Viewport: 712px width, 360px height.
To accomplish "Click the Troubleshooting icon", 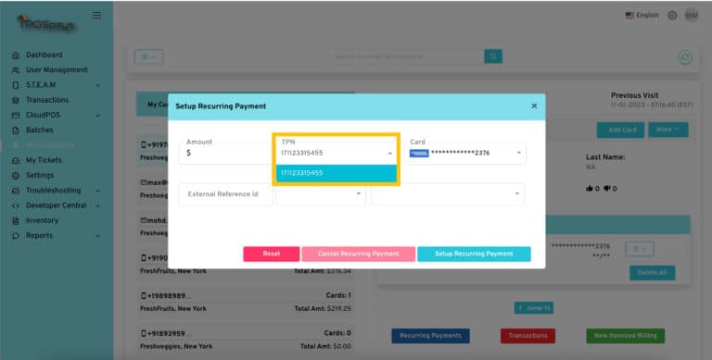I will [16, 191].
